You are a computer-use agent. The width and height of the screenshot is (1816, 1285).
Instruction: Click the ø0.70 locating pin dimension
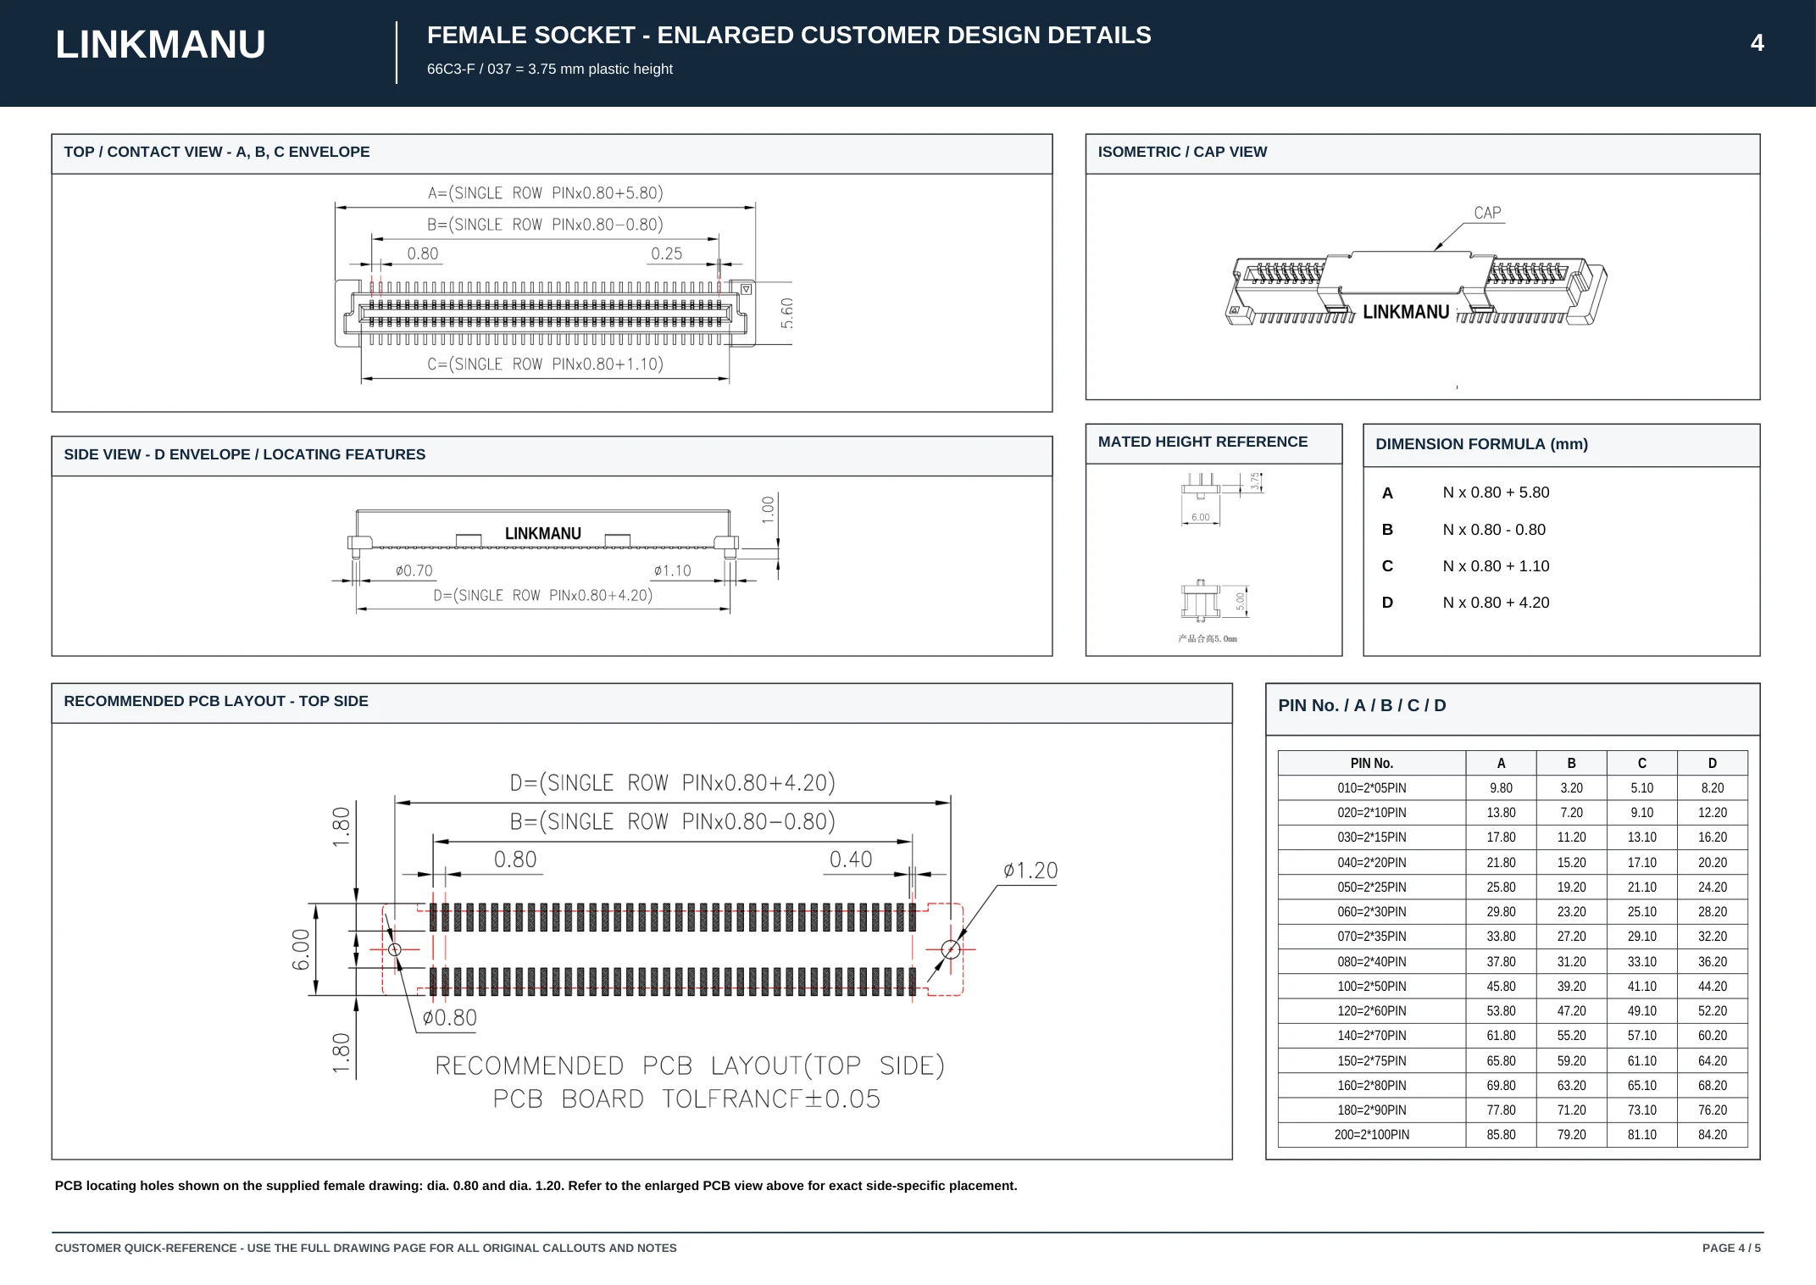414,571
